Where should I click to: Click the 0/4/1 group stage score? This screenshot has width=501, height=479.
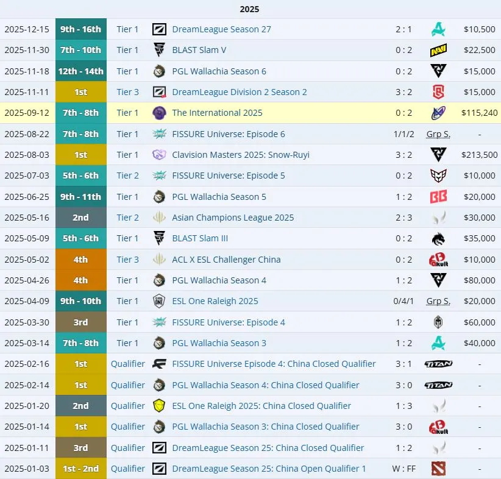(403, 301)
